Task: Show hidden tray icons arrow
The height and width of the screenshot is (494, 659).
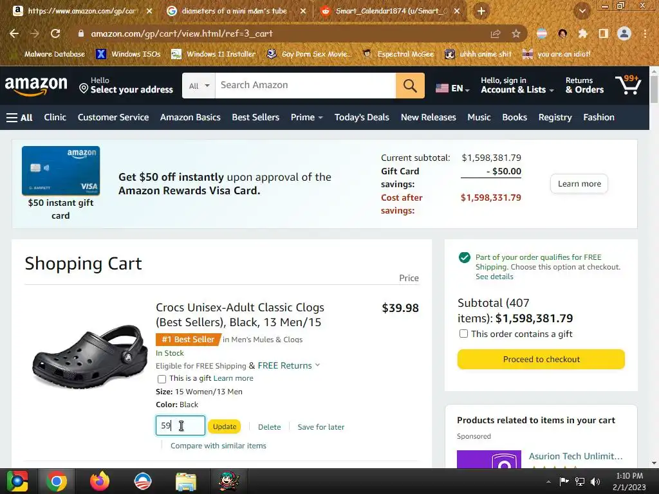Action: [548, 482]
